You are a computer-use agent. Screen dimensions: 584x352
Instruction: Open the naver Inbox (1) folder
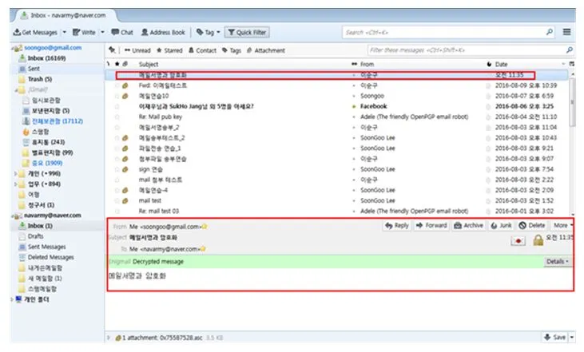(40, 226)
